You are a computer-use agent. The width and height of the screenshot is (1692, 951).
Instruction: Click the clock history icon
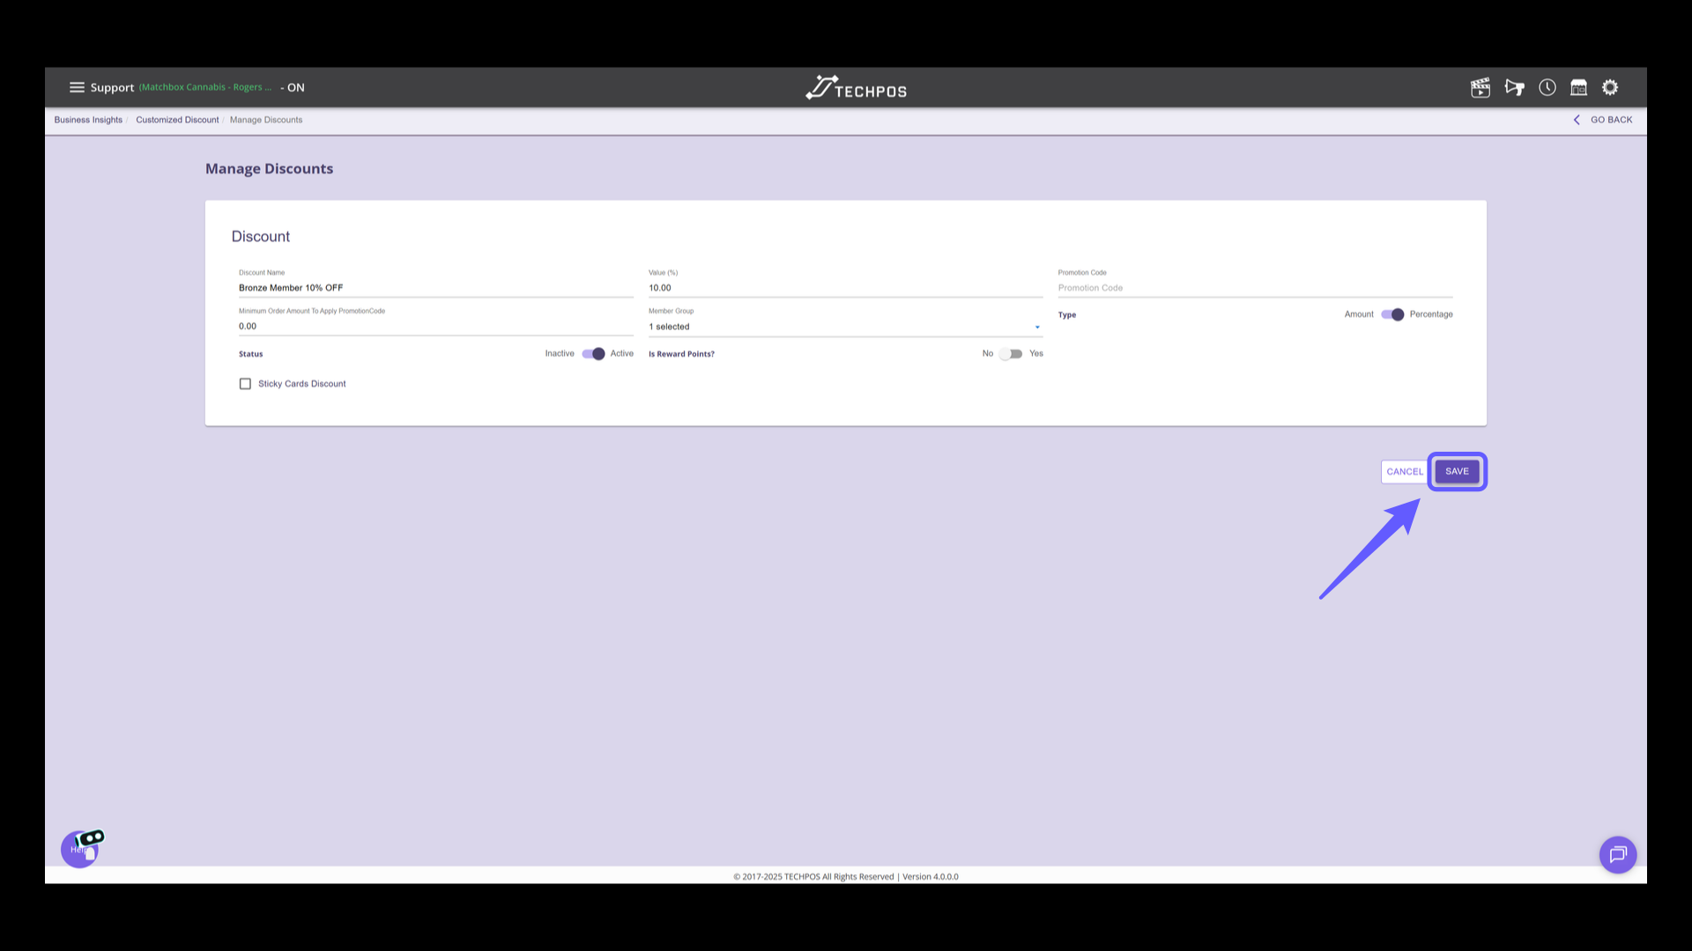click(x=1547, y=87)
